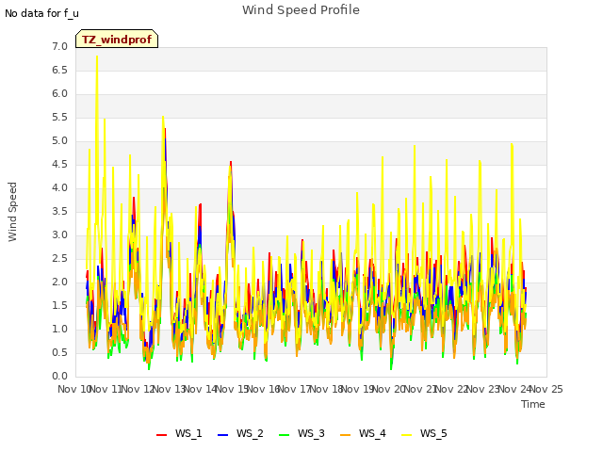The width and height of the screenshot is (603, 452).
Task: Select the WS_1 legend label
Action: (188, 433)
